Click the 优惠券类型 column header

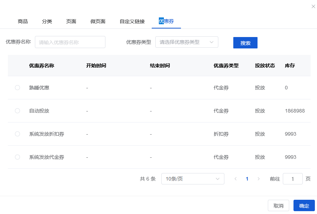pyautogui.click(x=226, y=66)
